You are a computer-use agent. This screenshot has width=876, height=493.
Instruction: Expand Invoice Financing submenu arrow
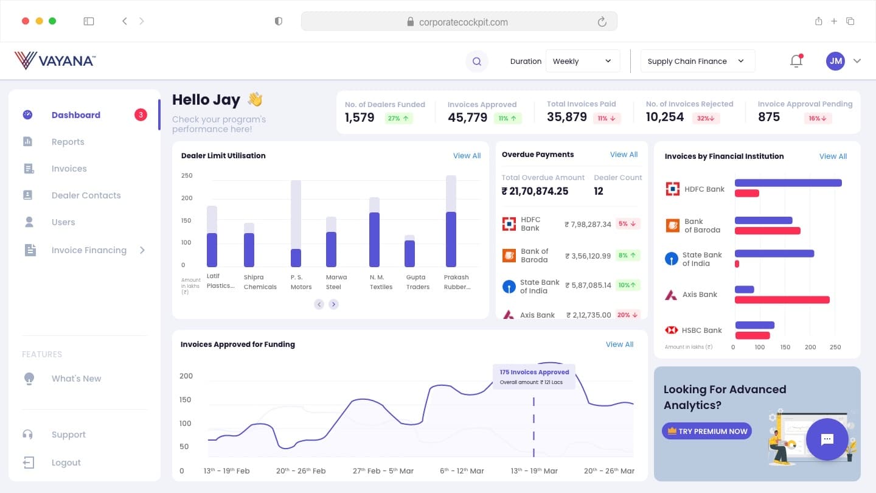(x=142, y=250)
